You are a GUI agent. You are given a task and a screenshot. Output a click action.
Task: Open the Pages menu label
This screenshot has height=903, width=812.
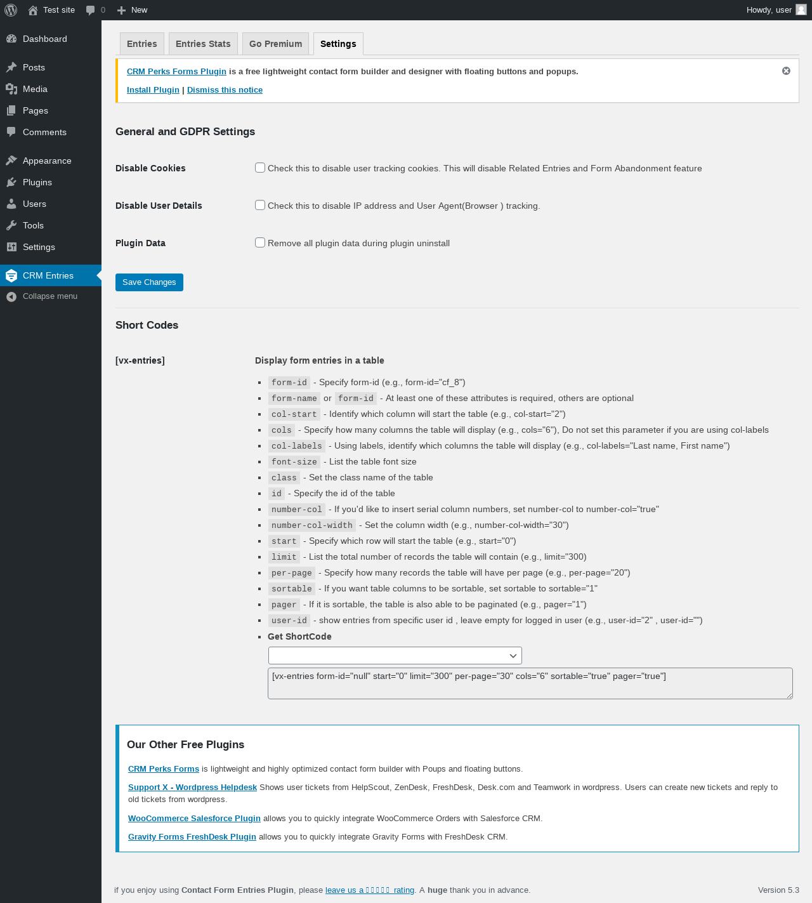(x=36, y=110)
